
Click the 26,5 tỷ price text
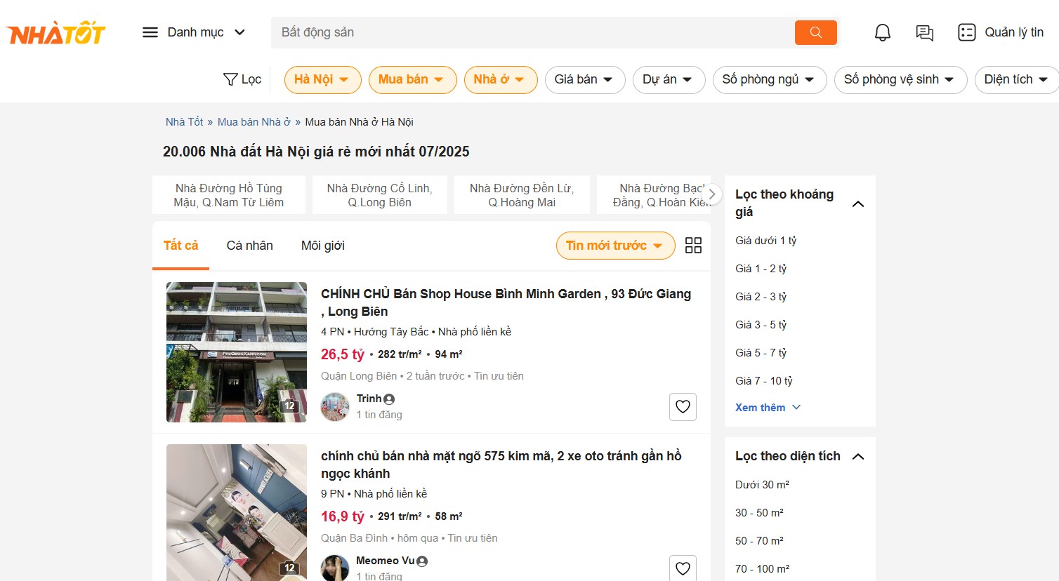point(343,354)
